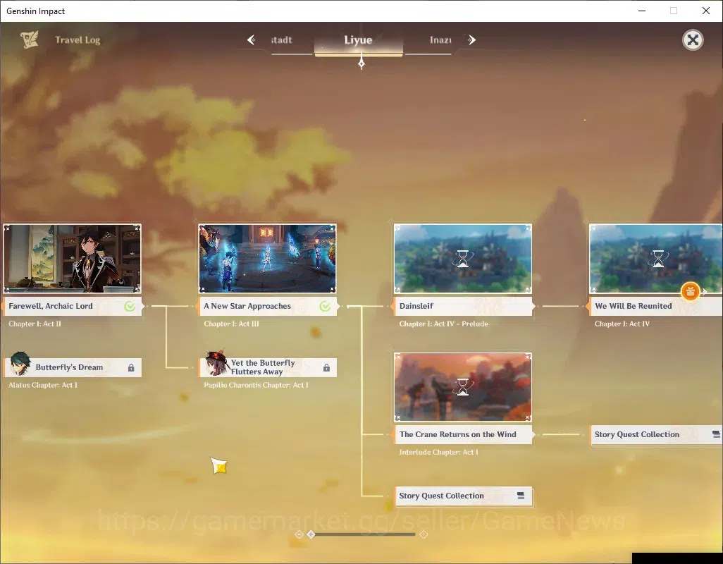
Task: Click the Alatus Chapter: Act I text
Action: point(43,385)
